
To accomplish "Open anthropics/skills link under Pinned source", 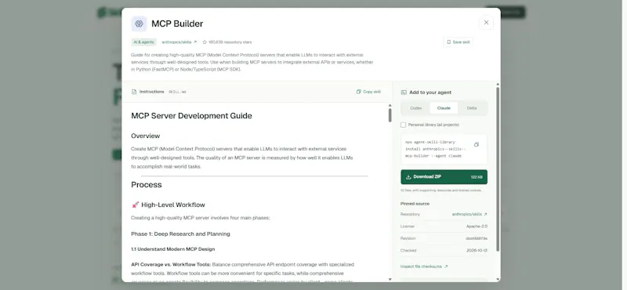I will point(469,215).
